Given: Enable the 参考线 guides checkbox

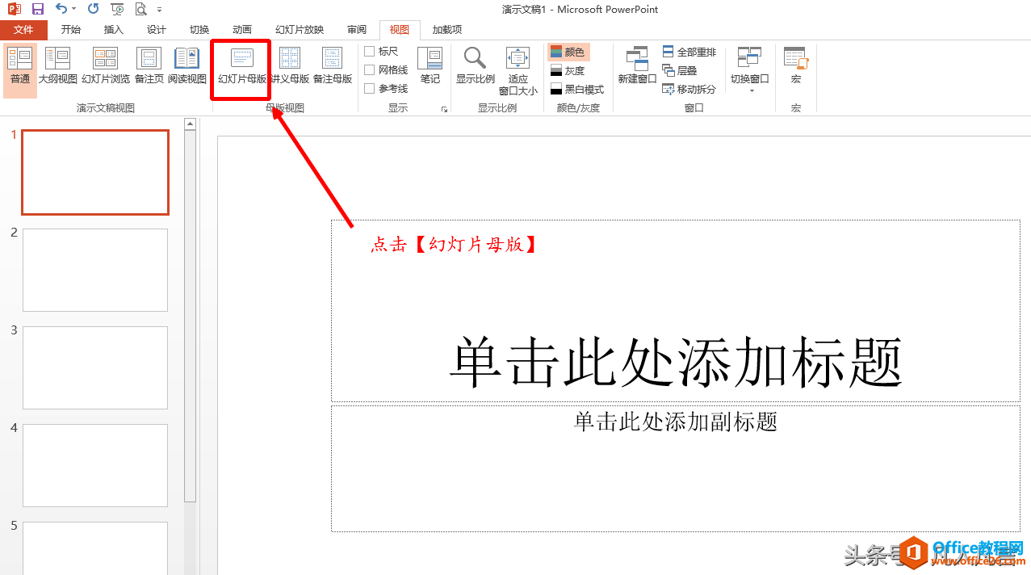Looking at the screenshot, I should (x=369, y=88).
